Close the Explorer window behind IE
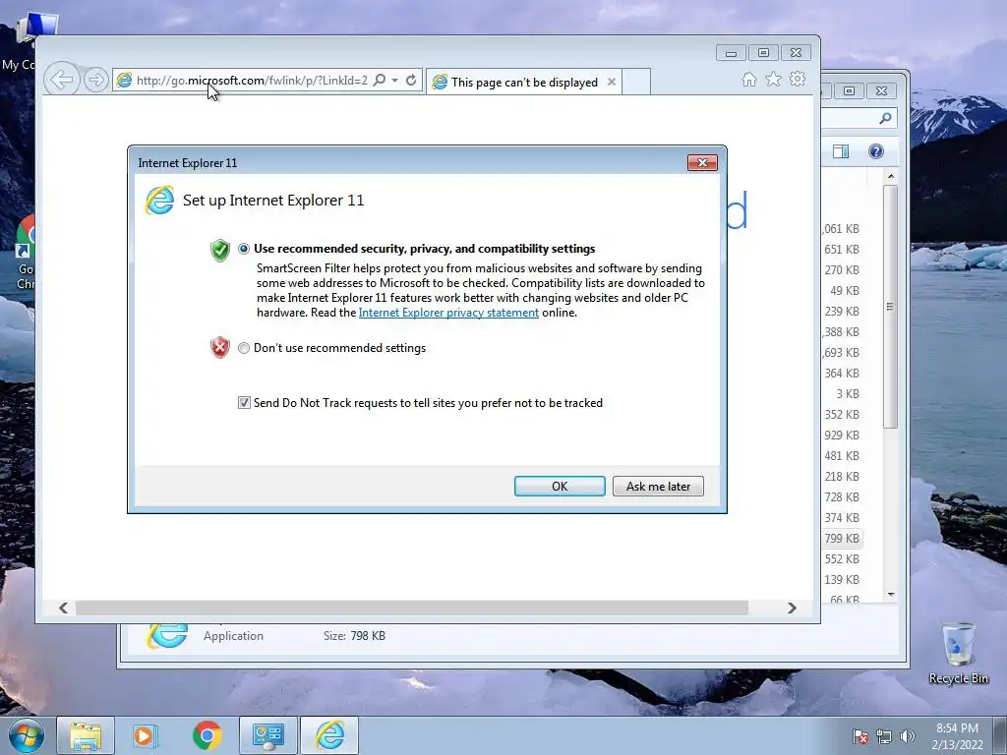Screen dimensions: 1007x755 [881, 91]
